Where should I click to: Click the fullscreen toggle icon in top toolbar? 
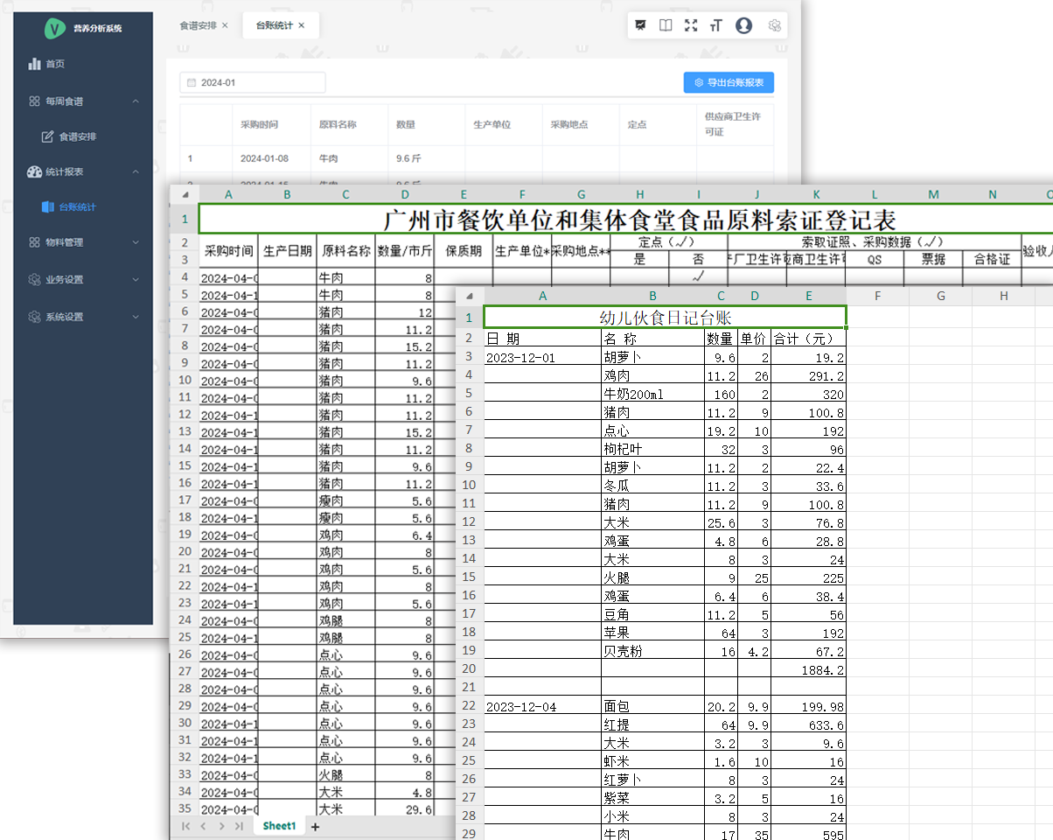(x=691, y=25)
